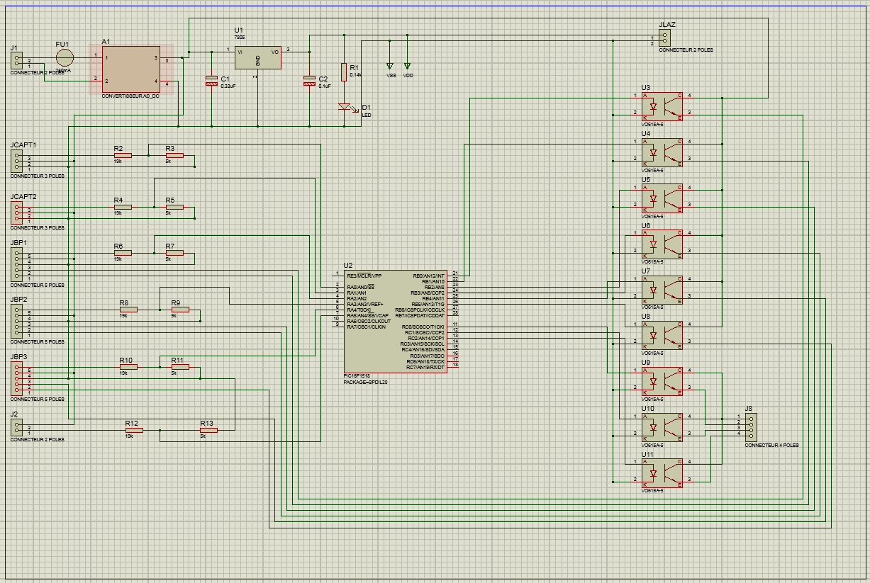Select resistor R3
Viewport: 870px width, 583px height.
[174, 155]
